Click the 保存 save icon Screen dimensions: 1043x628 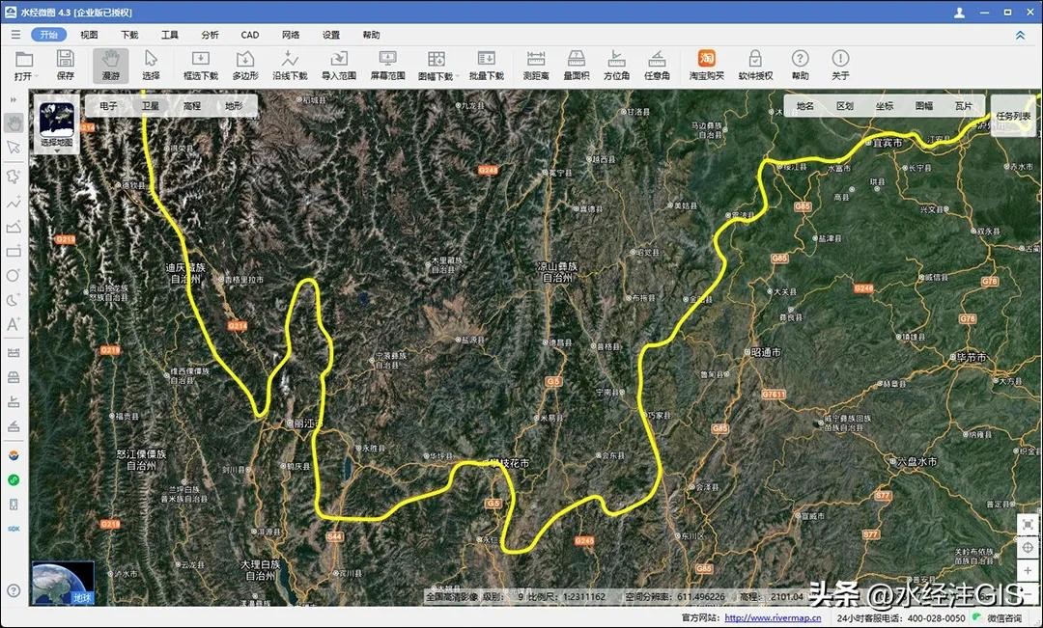(x=66, y=64)
